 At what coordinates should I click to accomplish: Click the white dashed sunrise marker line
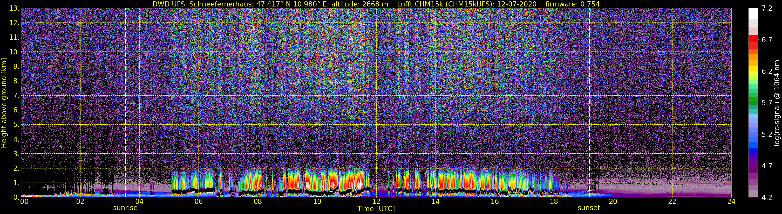pyautogui.click(x=125, y=103)
